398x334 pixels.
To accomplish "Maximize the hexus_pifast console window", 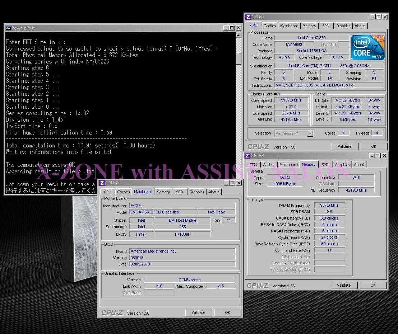I will [232, 28].
